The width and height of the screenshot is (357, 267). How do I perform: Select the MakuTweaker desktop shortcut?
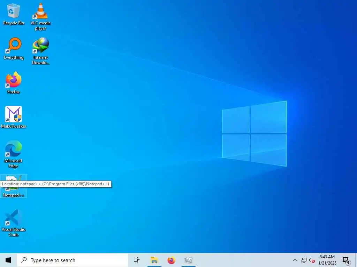click(14, 117)
